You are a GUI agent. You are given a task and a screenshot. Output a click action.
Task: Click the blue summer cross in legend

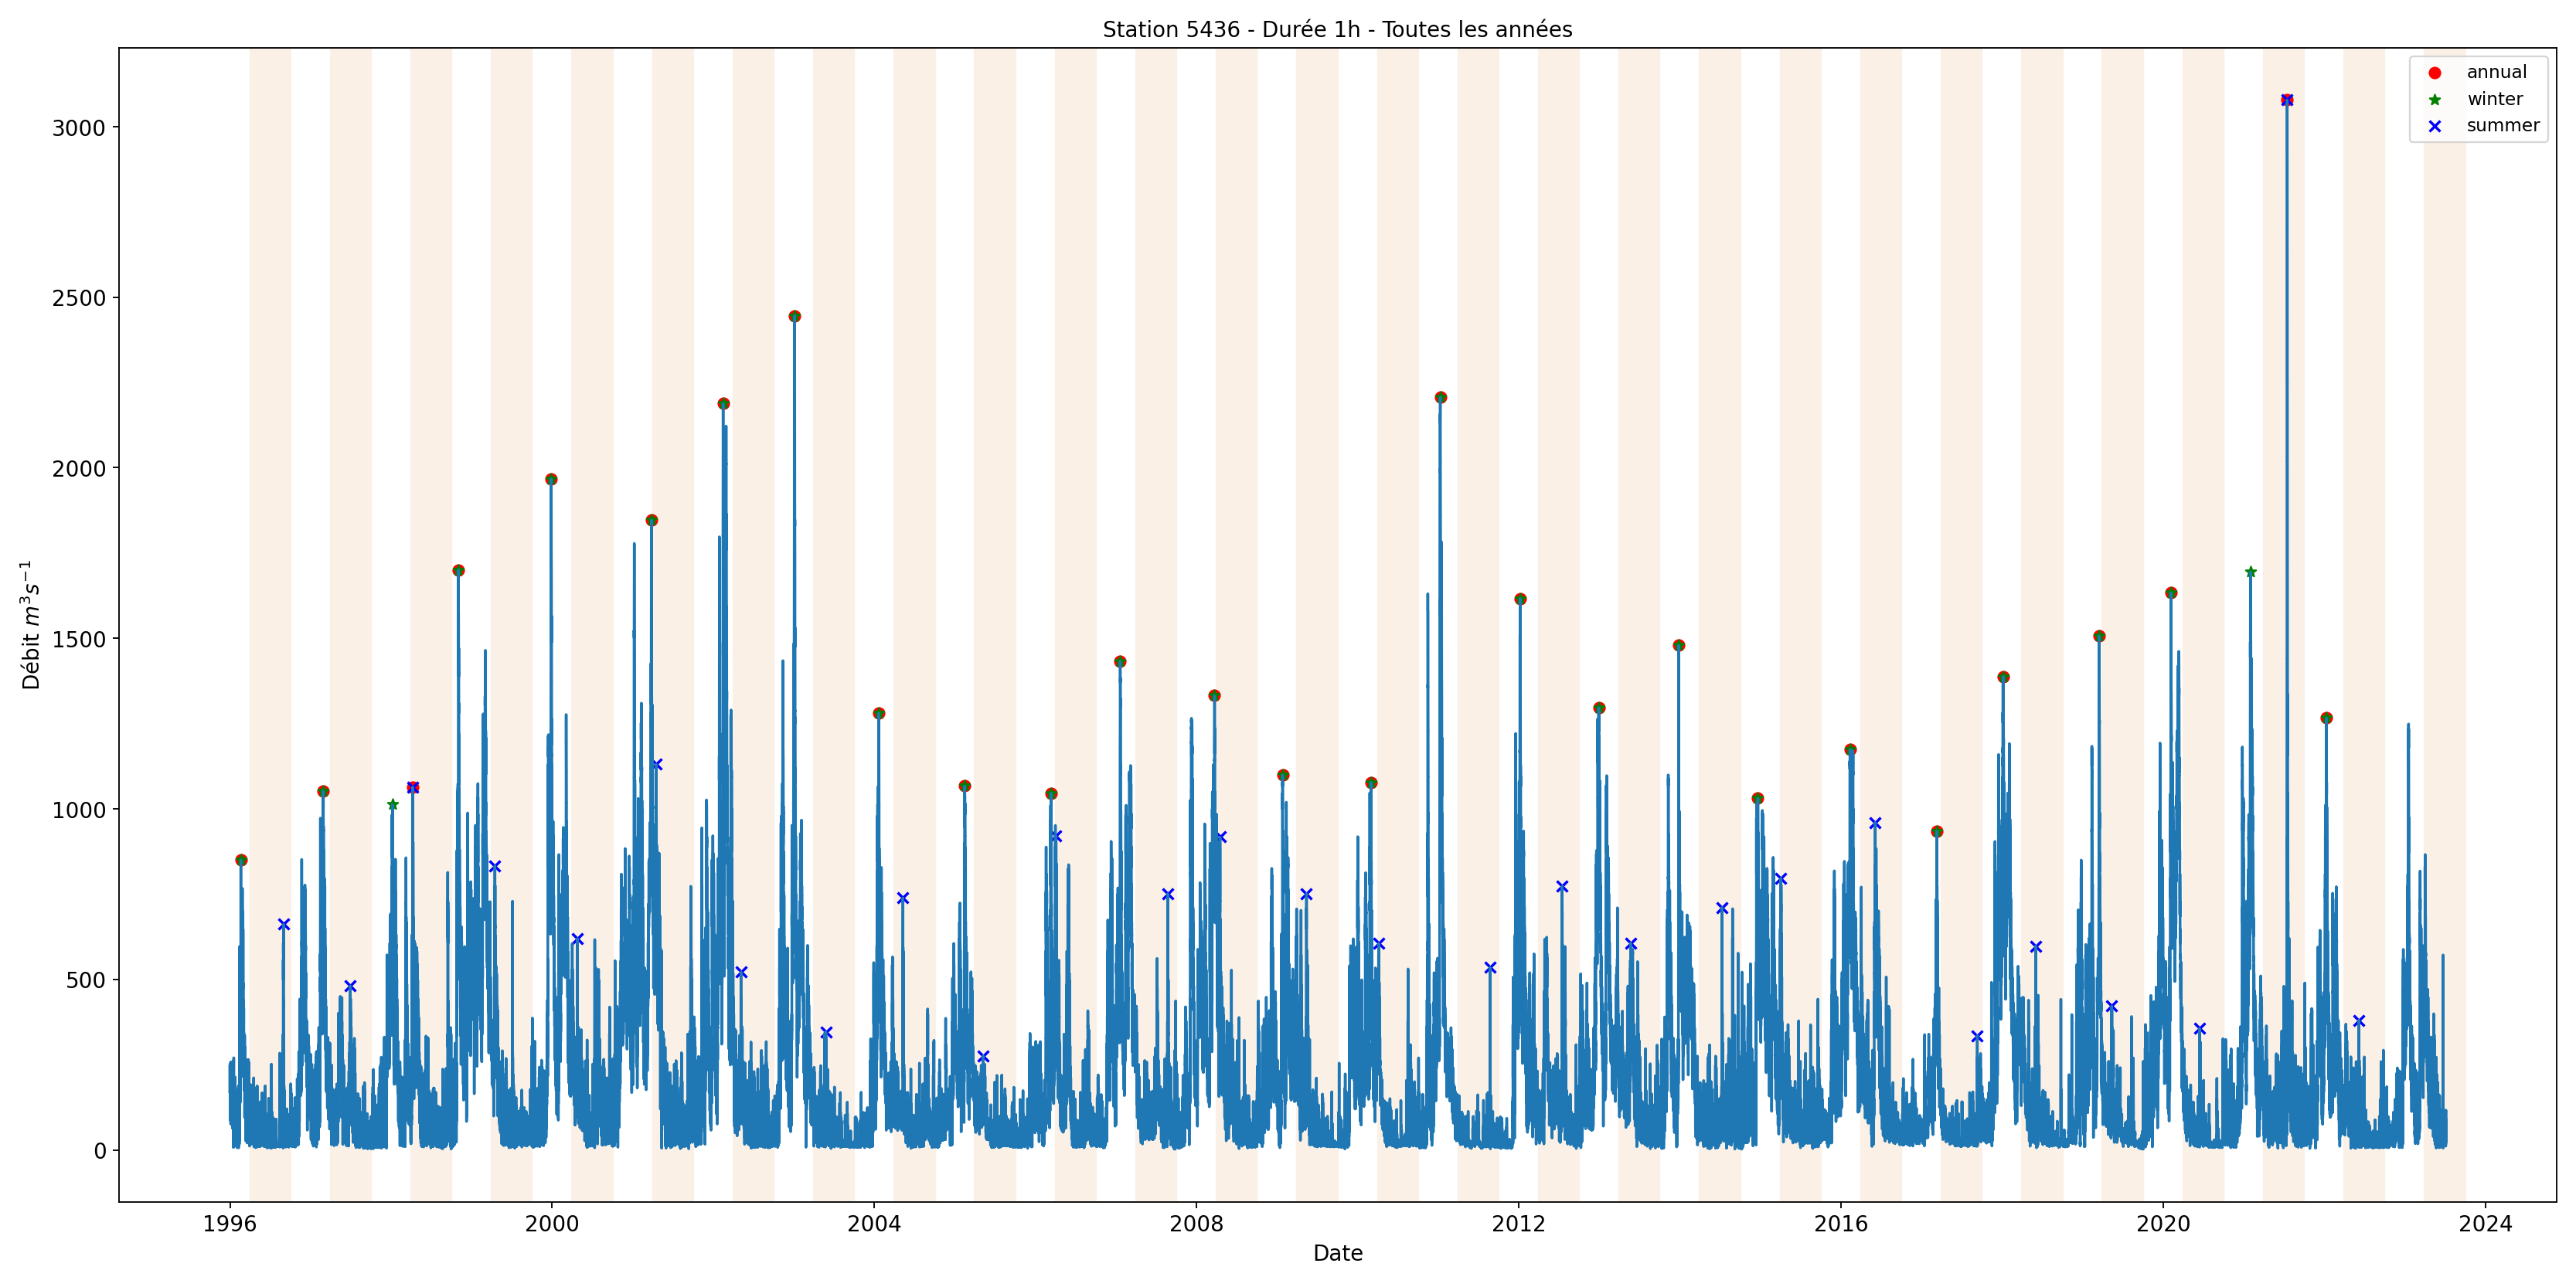click(2434, 127)
